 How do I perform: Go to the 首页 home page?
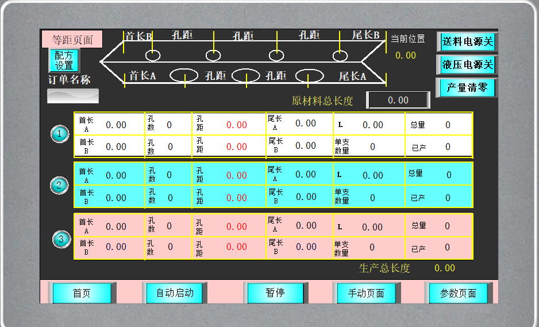pos(82,293)
